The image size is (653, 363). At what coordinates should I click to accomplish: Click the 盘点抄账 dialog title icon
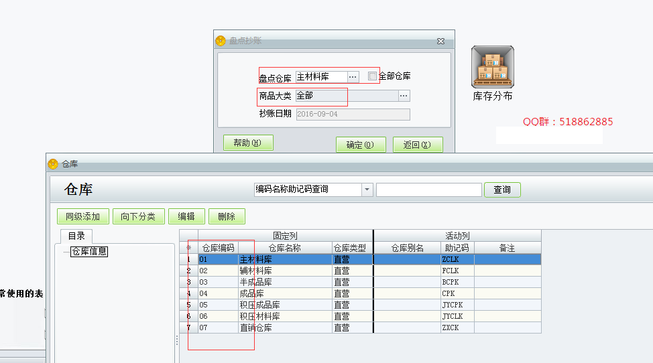[x=221, y=41]
